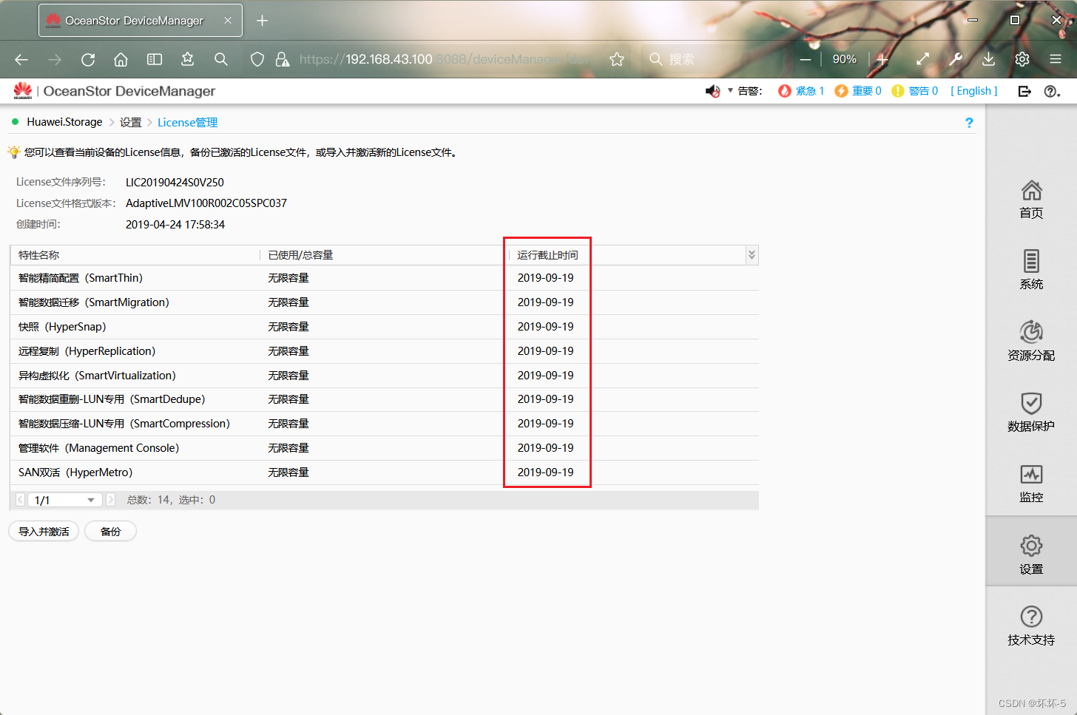The height and width of the screenshot is (715, 1077).
Task: Sort by 特性名称 column header
Action: (38, 255)
